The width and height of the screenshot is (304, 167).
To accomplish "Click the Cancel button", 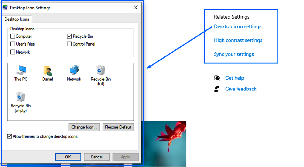I will coord(97,157).
